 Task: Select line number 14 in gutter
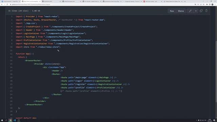(x=11, y=61)
